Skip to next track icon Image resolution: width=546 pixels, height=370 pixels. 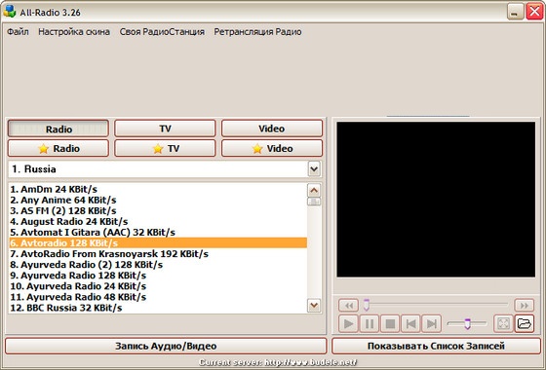tap(431, 323)
